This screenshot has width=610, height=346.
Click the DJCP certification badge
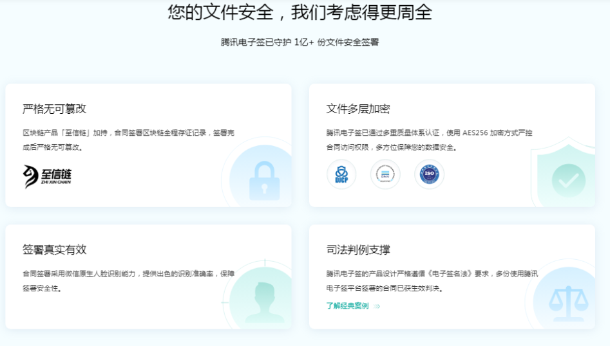click(x=341, y=174)
